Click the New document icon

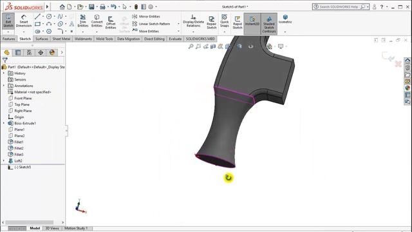pyautogui.click(x=70, y=7)
